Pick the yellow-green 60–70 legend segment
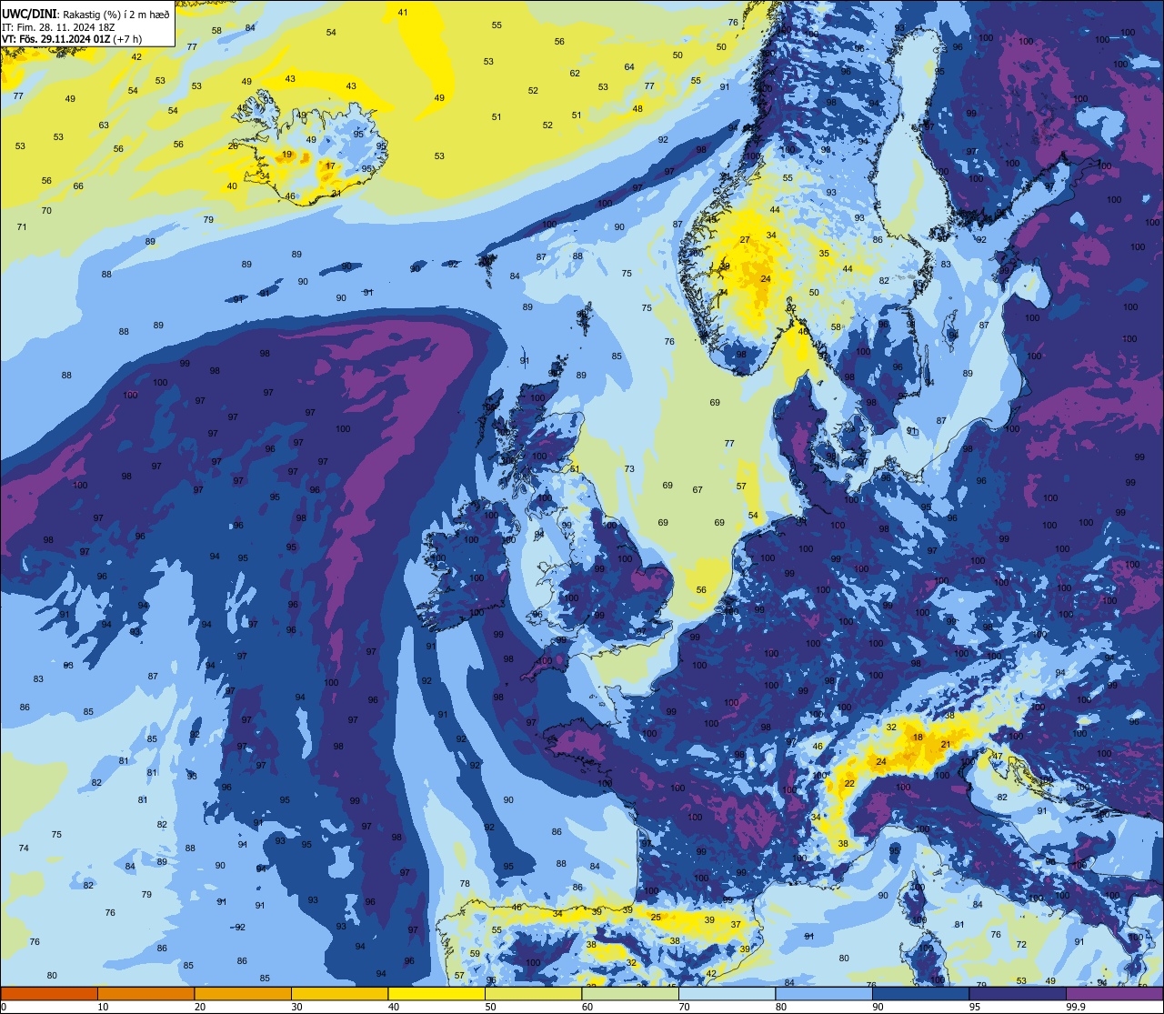The height and width of the screenshot is (1014, 1164). pos(630,993)
